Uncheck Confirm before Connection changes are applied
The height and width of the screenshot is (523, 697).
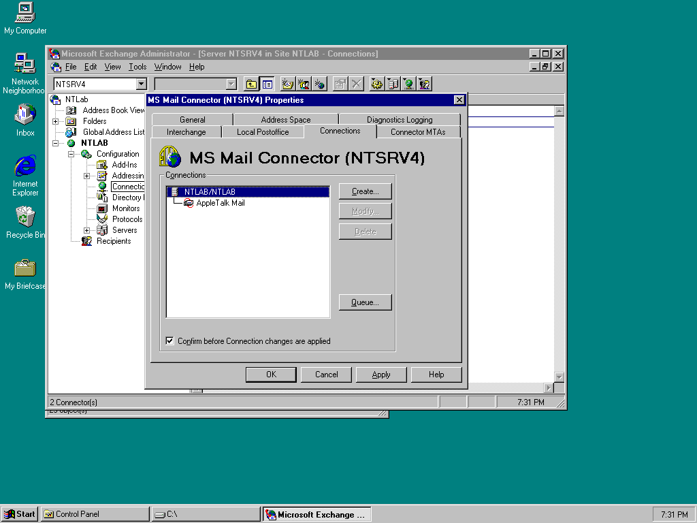coord(169,341)
